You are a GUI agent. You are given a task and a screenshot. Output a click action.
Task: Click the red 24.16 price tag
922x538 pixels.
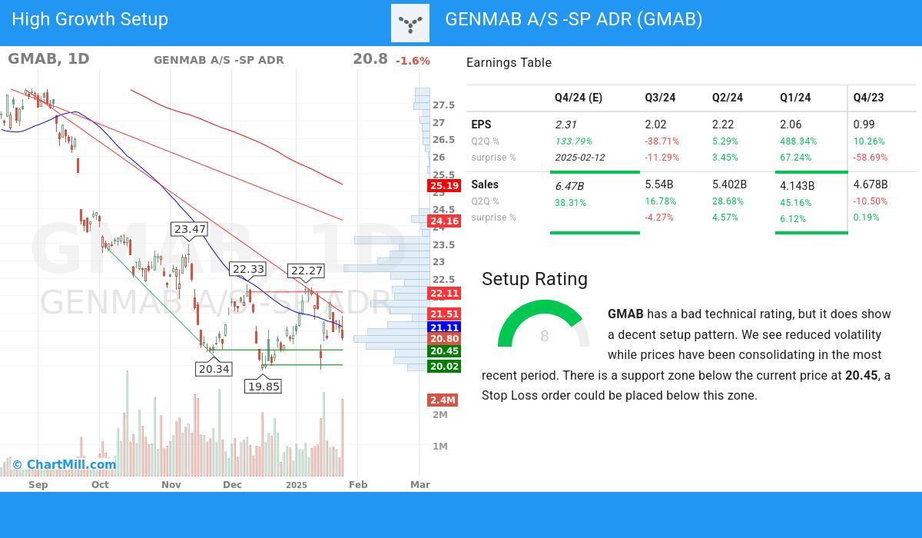pos(444,221)
